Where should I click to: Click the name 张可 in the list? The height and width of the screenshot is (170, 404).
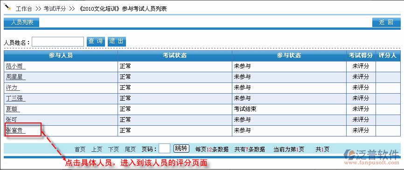(11, 120)
